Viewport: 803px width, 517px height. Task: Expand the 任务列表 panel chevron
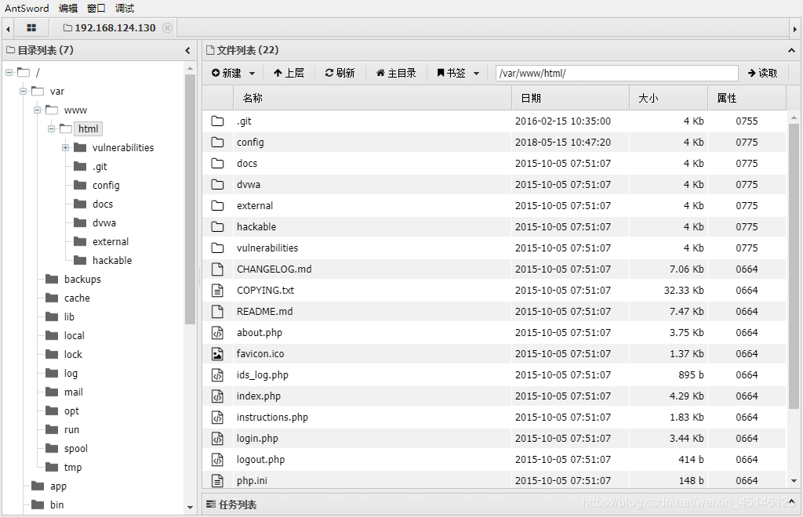pos(791,503)
